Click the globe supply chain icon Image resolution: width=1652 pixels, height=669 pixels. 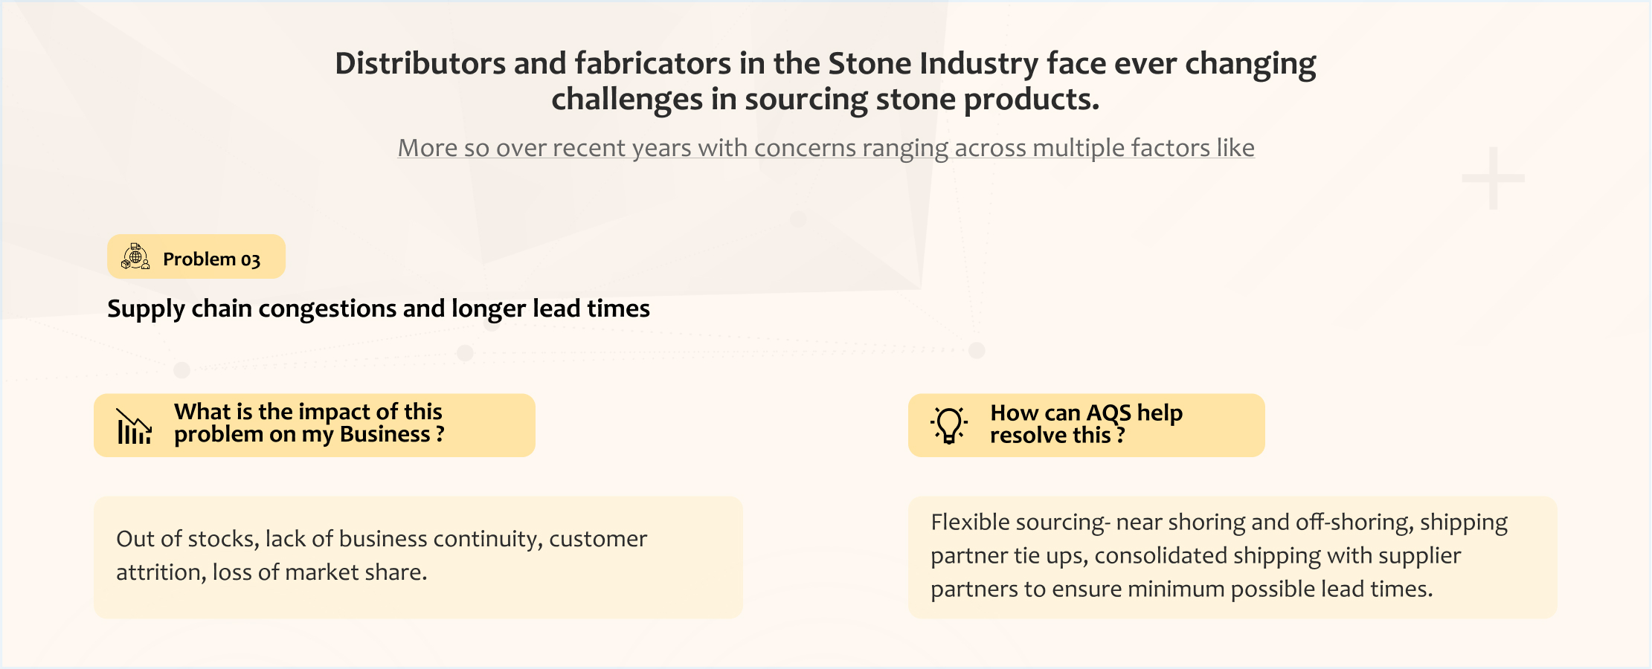tap(135, 256)
